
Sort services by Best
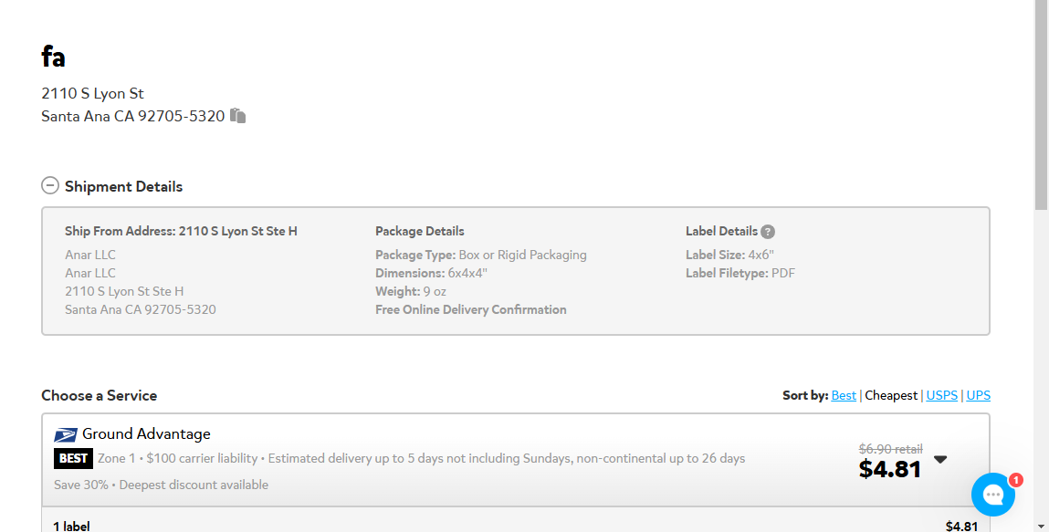pos(843,395)
